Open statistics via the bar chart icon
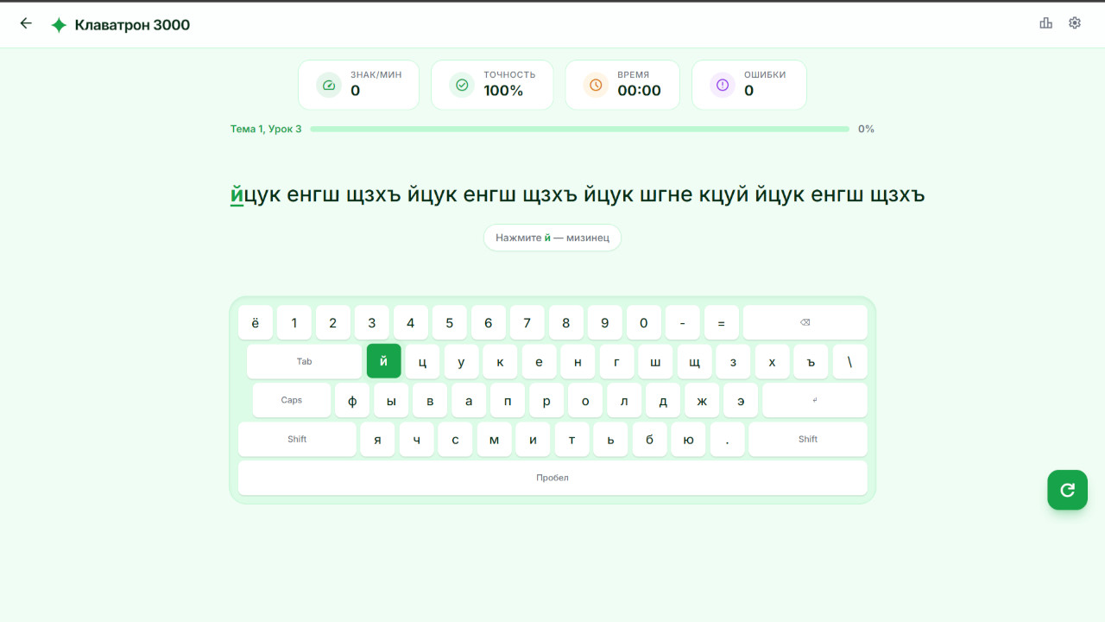Image resolution: width=1105 pixels, height=622 pixels. [1045, 23]
